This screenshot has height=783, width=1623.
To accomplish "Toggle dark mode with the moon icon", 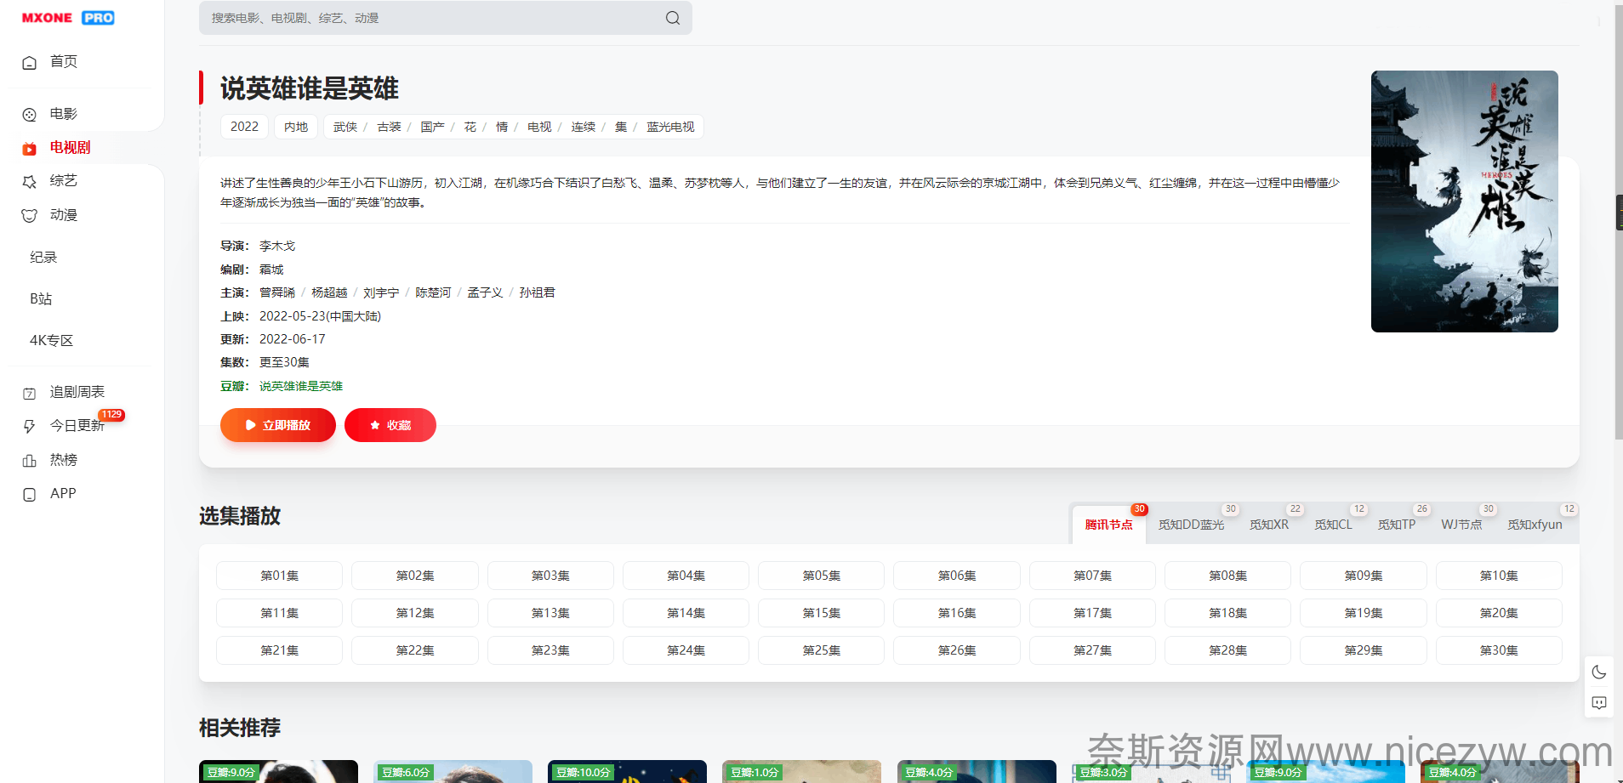I will point(1598,672).
